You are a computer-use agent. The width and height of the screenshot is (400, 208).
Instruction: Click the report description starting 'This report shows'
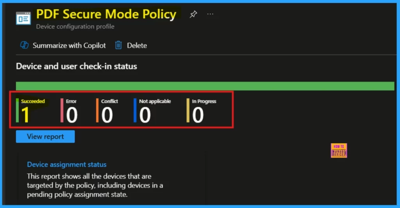(x=95, y=185)
